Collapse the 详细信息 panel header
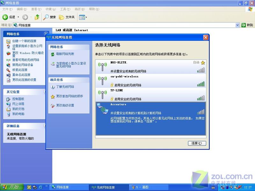Viewport: 255px width, 191px height. pyautogui.click(x=24, y=126)
